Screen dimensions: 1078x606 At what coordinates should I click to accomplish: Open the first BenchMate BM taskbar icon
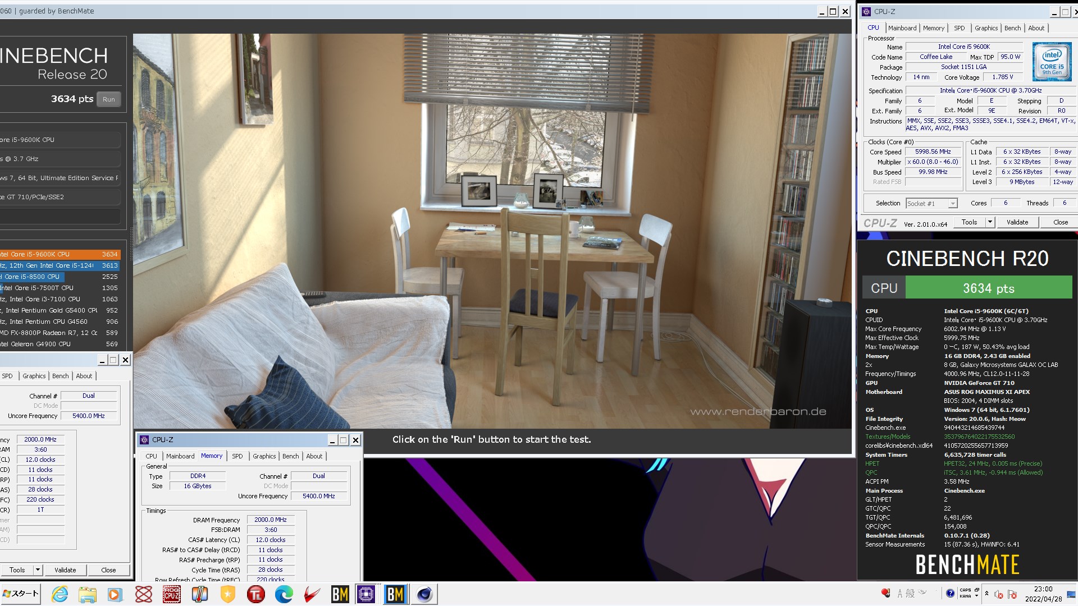pos(340,594)
